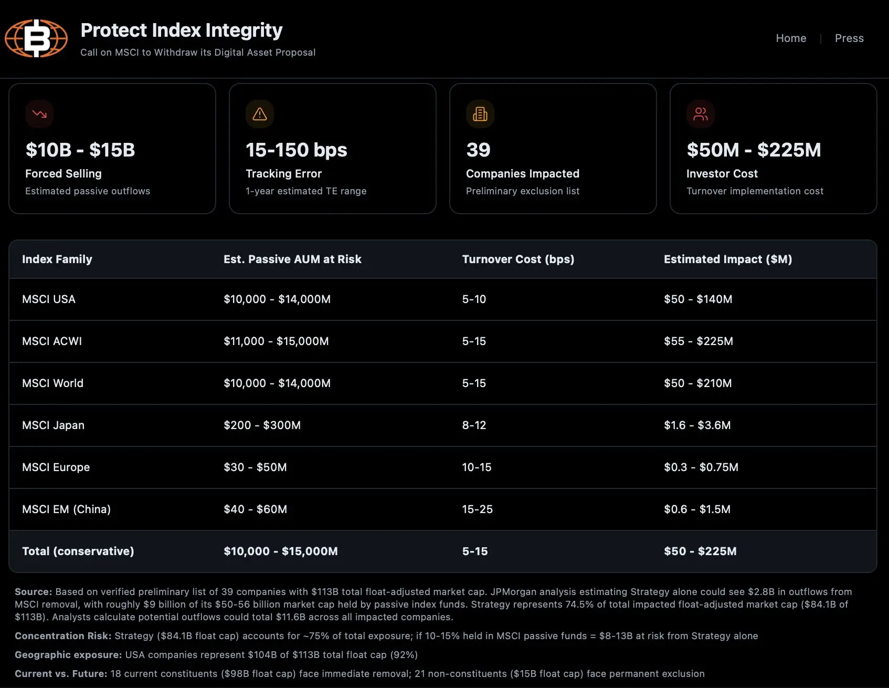The image size is (889, 688).
Task: Click the MSCI EM (China) row label
Action: [x=66, y=509]
